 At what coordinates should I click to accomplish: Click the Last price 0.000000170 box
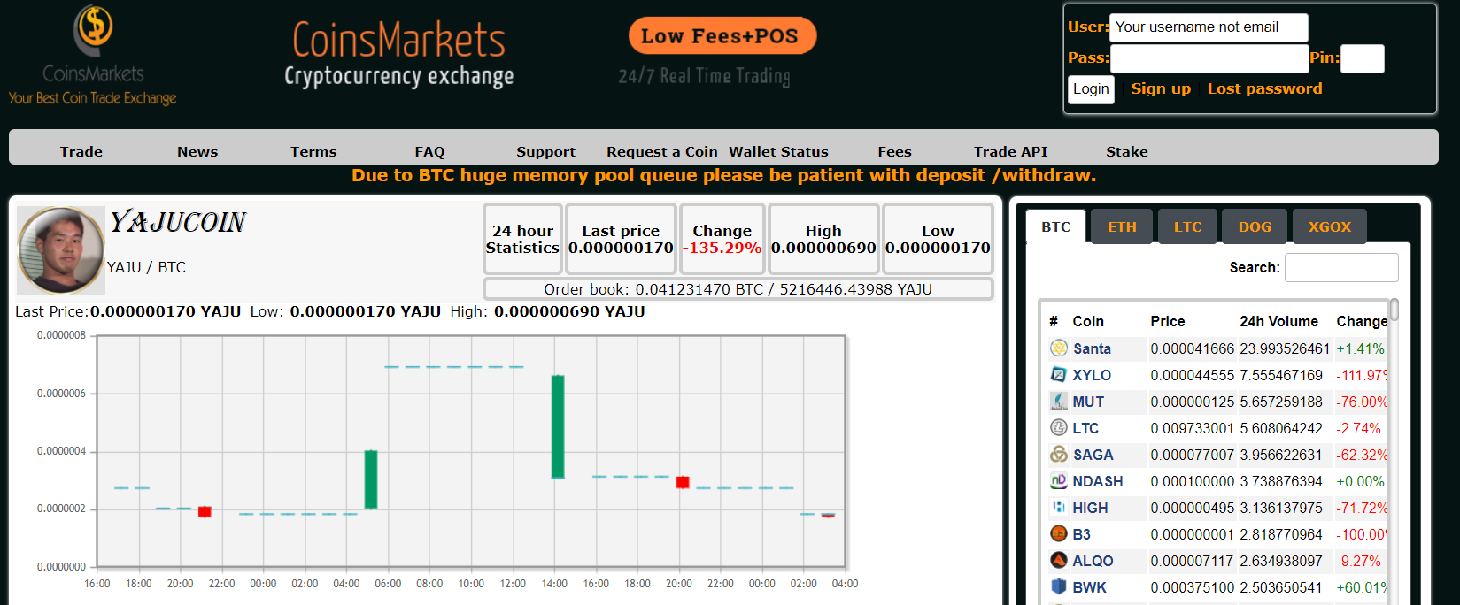(621, 239)
